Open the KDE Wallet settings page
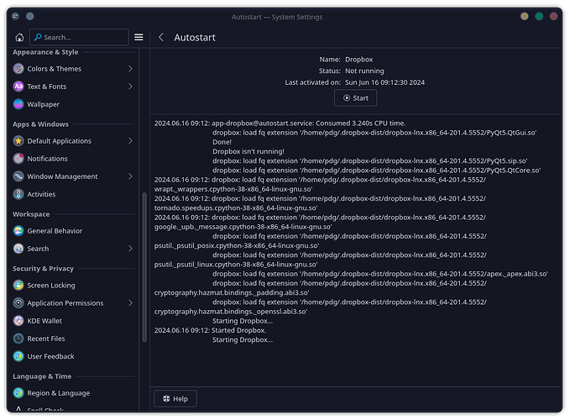The image size is (570, 420). [x=73, y=321]
